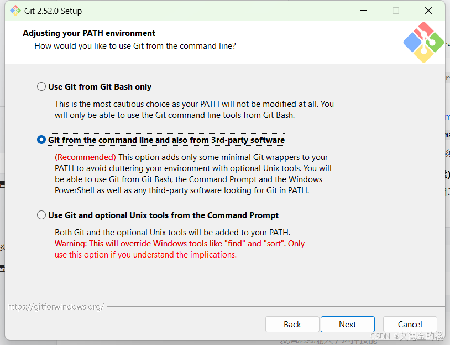Viewport: 450px width, 345px height.
Task: Close the Git Setup window
Action: point(428,11)
